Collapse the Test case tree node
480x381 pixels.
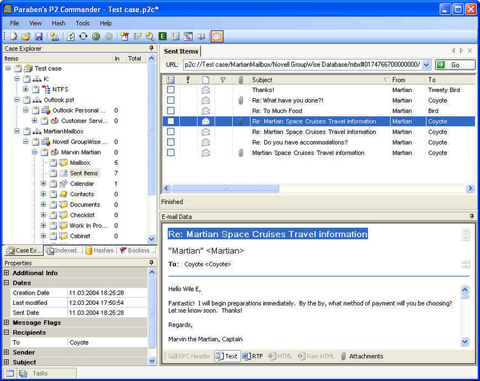(8, 68)
